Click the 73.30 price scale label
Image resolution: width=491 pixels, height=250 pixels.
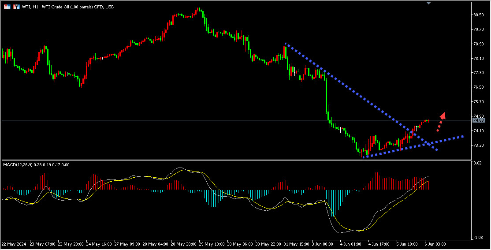479,146
